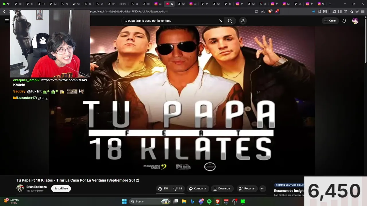Viewport: 367px width, 206px height.
Task: Clear the YouTube search box text
Action: coord(221,21)
